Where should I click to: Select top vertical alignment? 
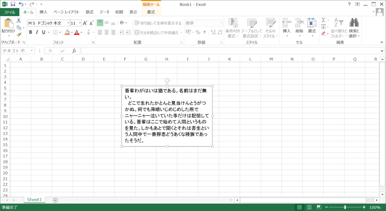coord(100,23)
